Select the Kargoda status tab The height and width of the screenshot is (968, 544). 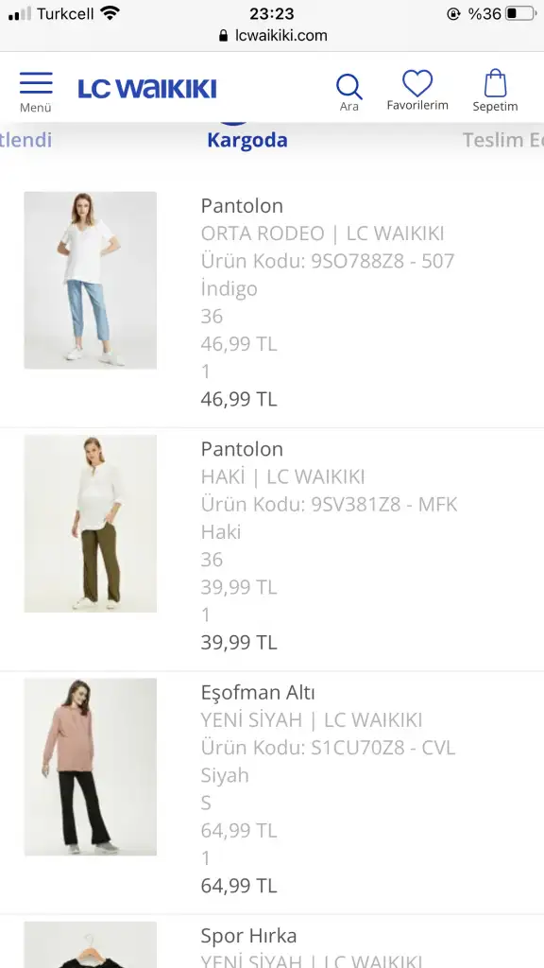coord(247,140)
